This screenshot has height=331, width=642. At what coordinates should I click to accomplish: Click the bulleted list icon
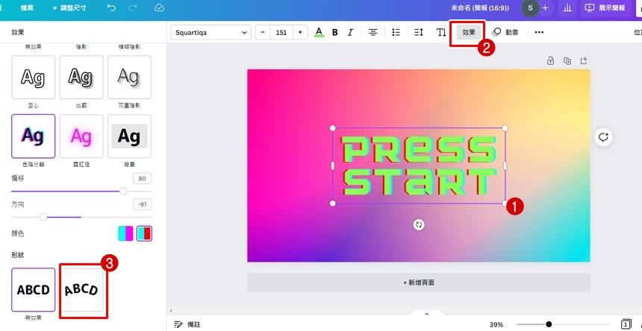pyautogui.click(x=396, y=32)
